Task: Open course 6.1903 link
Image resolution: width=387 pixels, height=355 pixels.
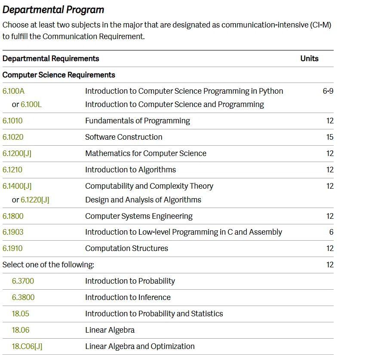Action: coord(13,232)
